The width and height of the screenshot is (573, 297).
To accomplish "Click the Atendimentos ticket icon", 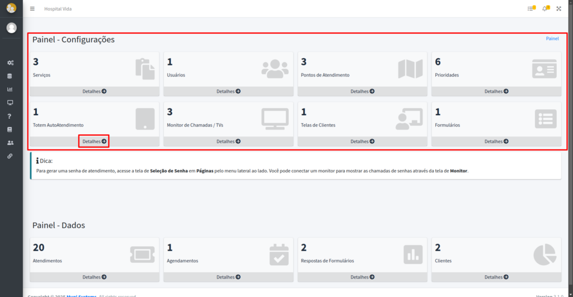I will pyautogui.click(x=143, y=254).
